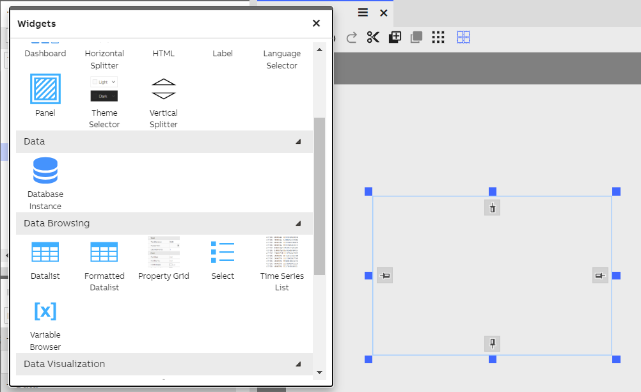Open the hamburger menu
Image resolution: width=641 pixels, height=392 pixels.
click(362, 12)
